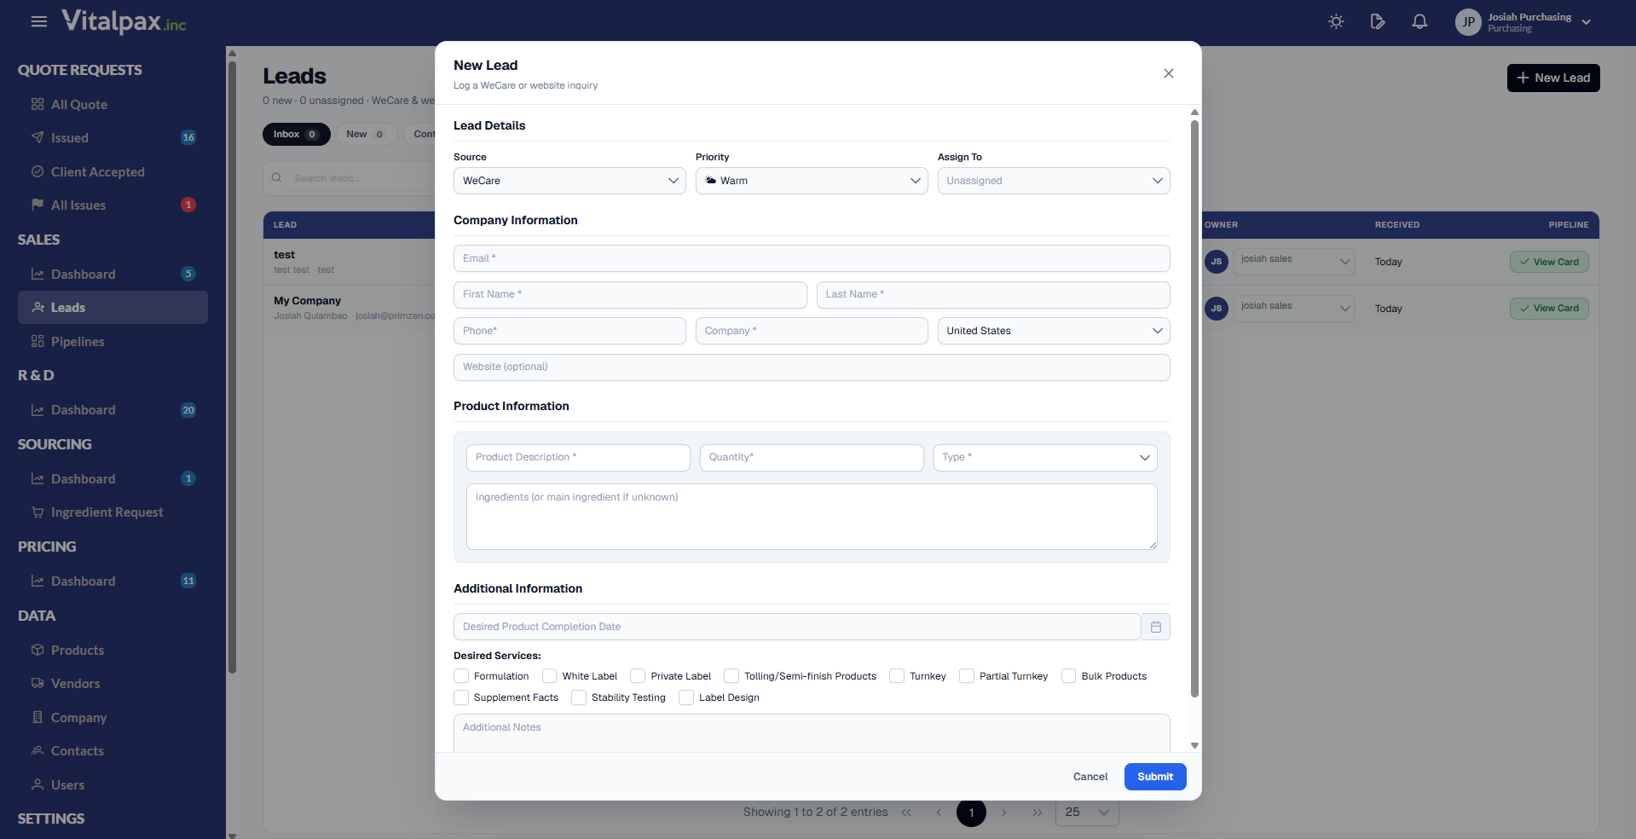This screenshot has width=1636, height=839.
Task: Open the Priority dropdown showing Warm
Action: (x=812, y=181)
